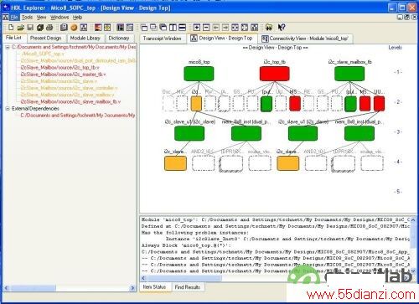Click the tile horizontally window icon
The image size is (419, 304).
click(183, 28)
